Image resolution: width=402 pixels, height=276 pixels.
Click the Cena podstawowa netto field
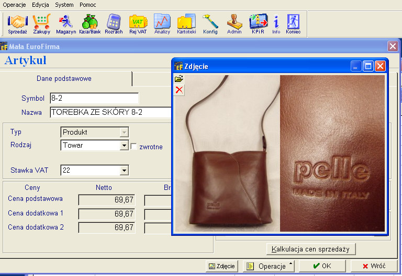point(107,200)
